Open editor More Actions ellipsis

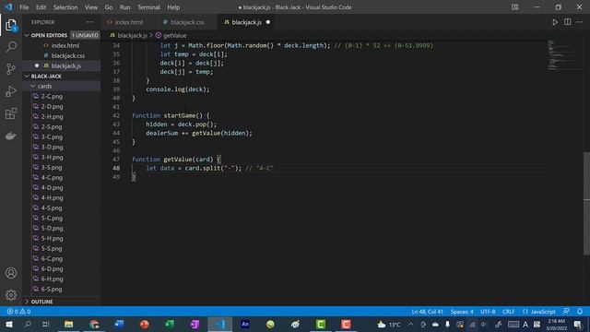pos(580,22)
